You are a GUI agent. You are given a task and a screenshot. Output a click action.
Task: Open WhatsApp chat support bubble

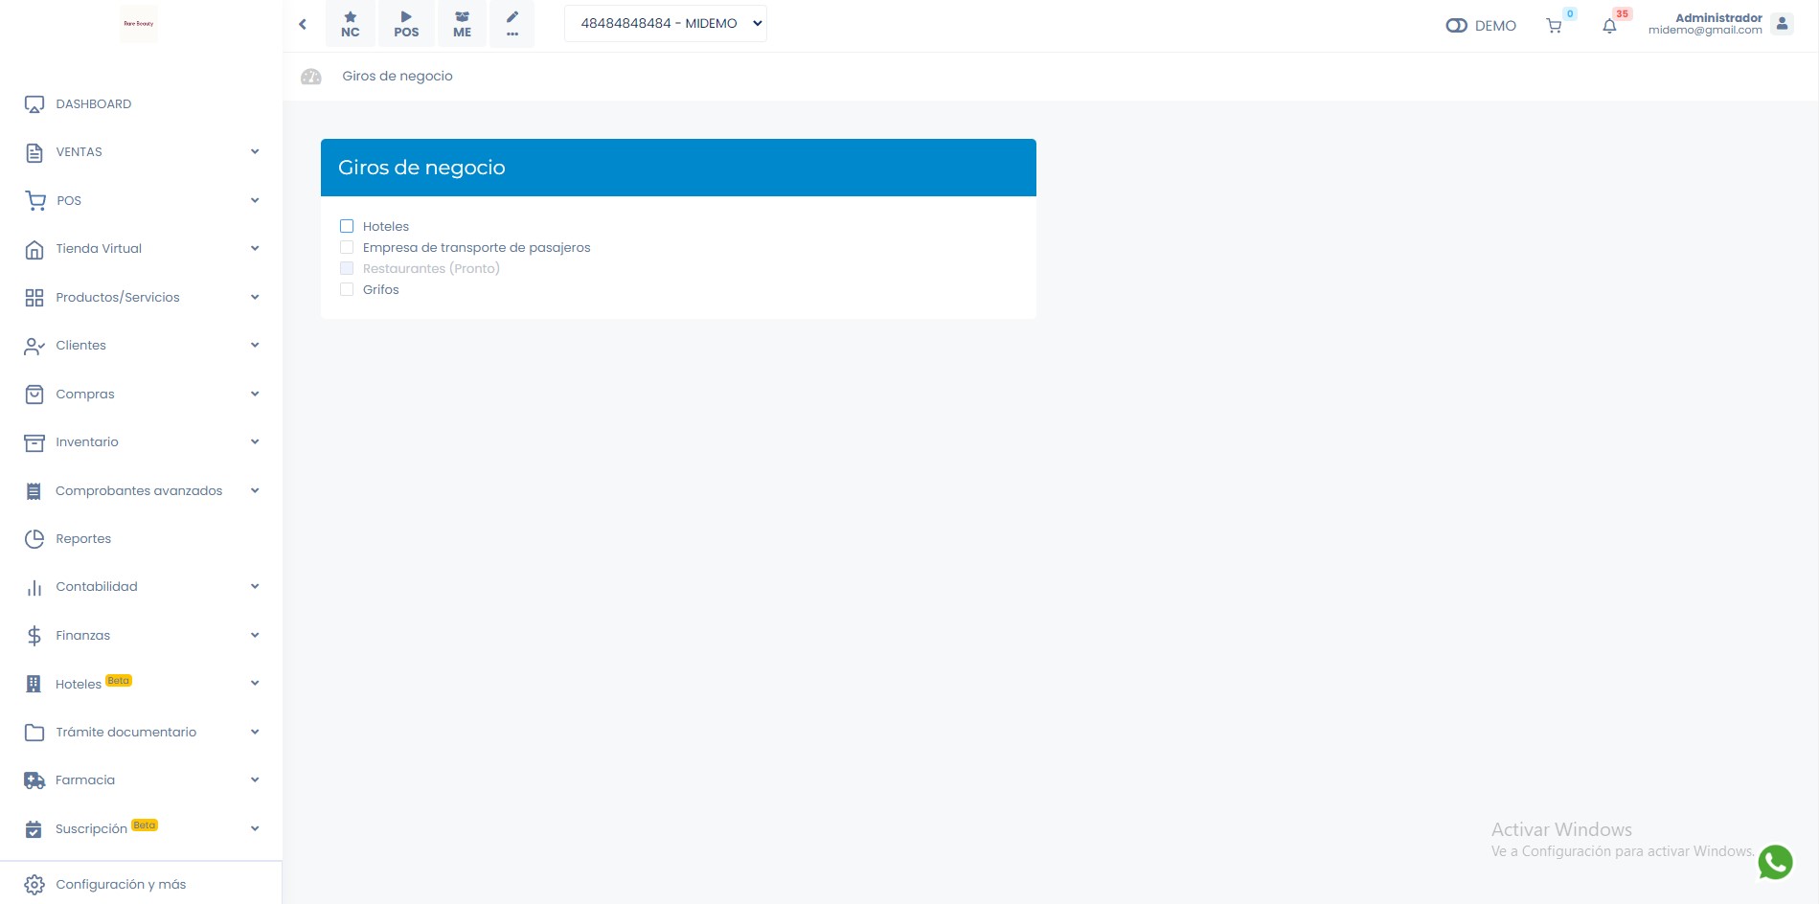pos(1775,862)
